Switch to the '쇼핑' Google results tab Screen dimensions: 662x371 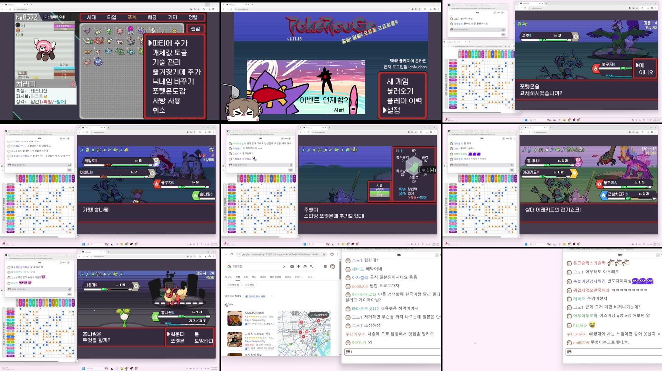pos(246,277)
